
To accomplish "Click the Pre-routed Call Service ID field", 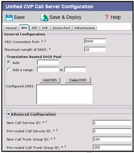I will [x=112, y=131].
